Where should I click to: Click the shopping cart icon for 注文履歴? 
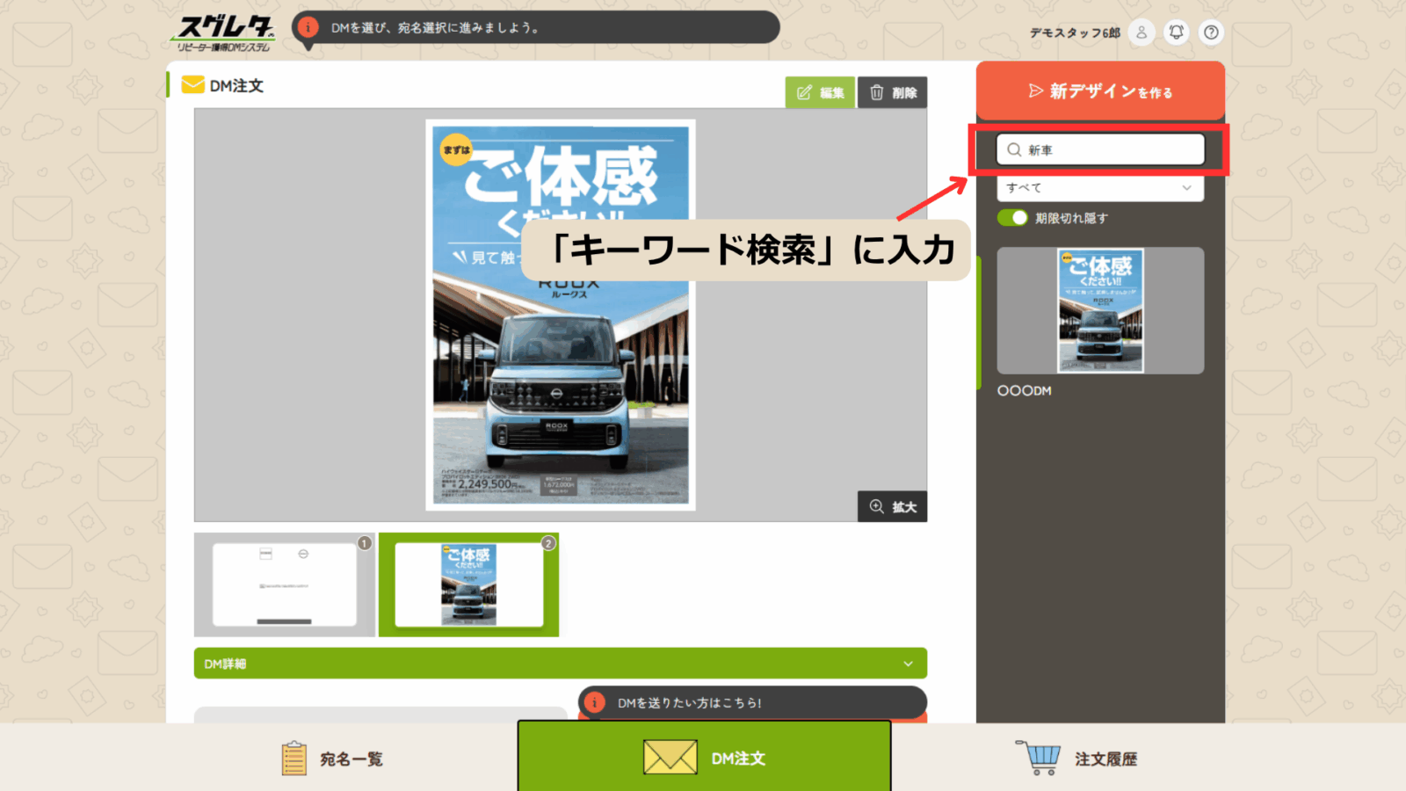click(1039, 758)
